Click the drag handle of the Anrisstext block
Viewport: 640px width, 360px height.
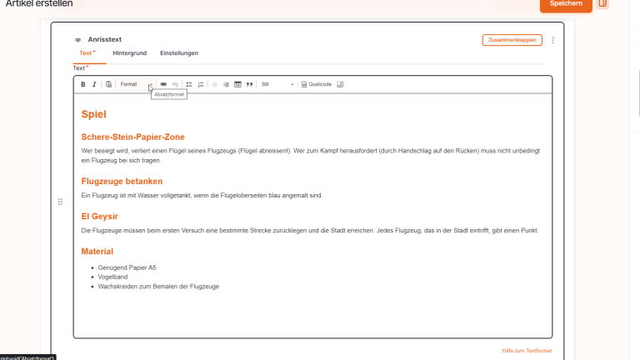(x=60, y=202)
